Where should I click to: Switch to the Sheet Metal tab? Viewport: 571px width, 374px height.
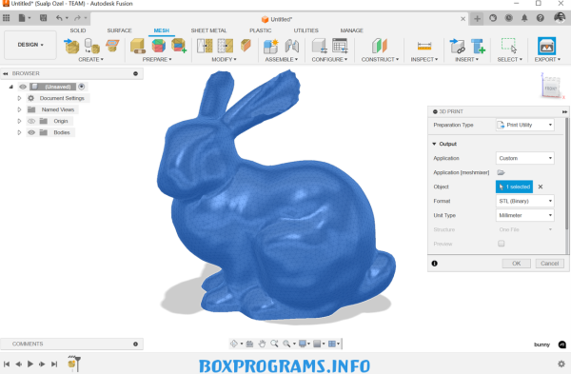coord(208,30)
